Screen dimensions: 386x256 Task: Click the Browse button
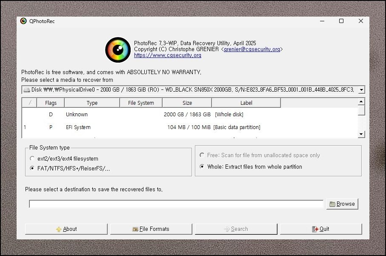point(342,204)
